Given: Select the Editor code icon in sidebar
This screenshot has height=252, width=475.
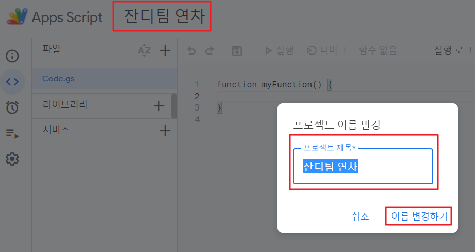Looking at the screenshot, I should tap(12, 81).
